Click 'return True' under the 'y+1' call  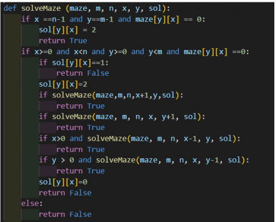[x=80, y=128]
